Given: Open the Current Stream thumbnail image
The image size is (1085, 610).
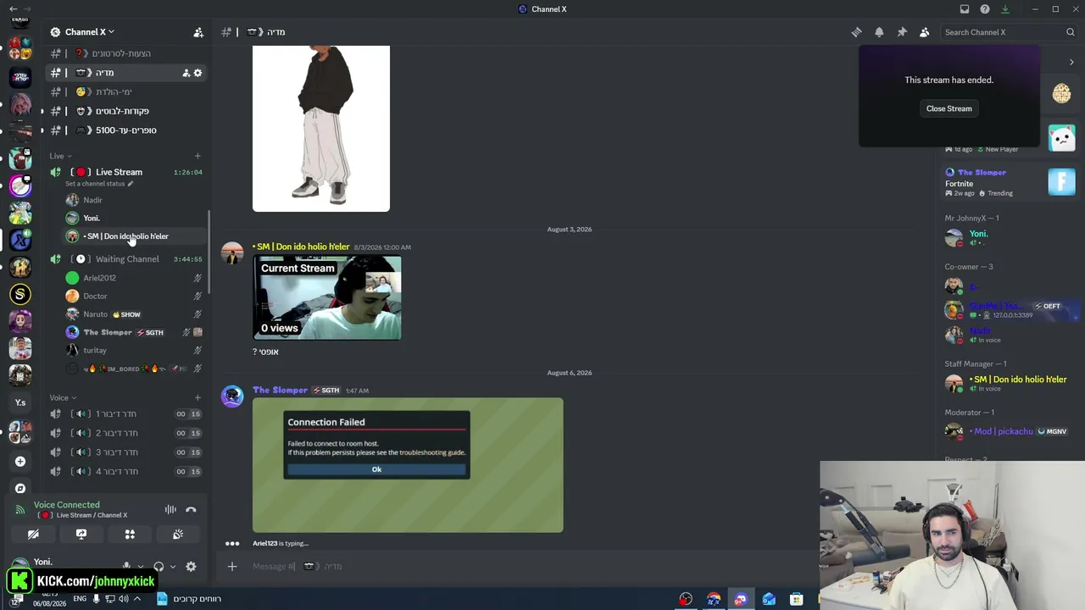Looking at the screenshot, I should (327, 297).
